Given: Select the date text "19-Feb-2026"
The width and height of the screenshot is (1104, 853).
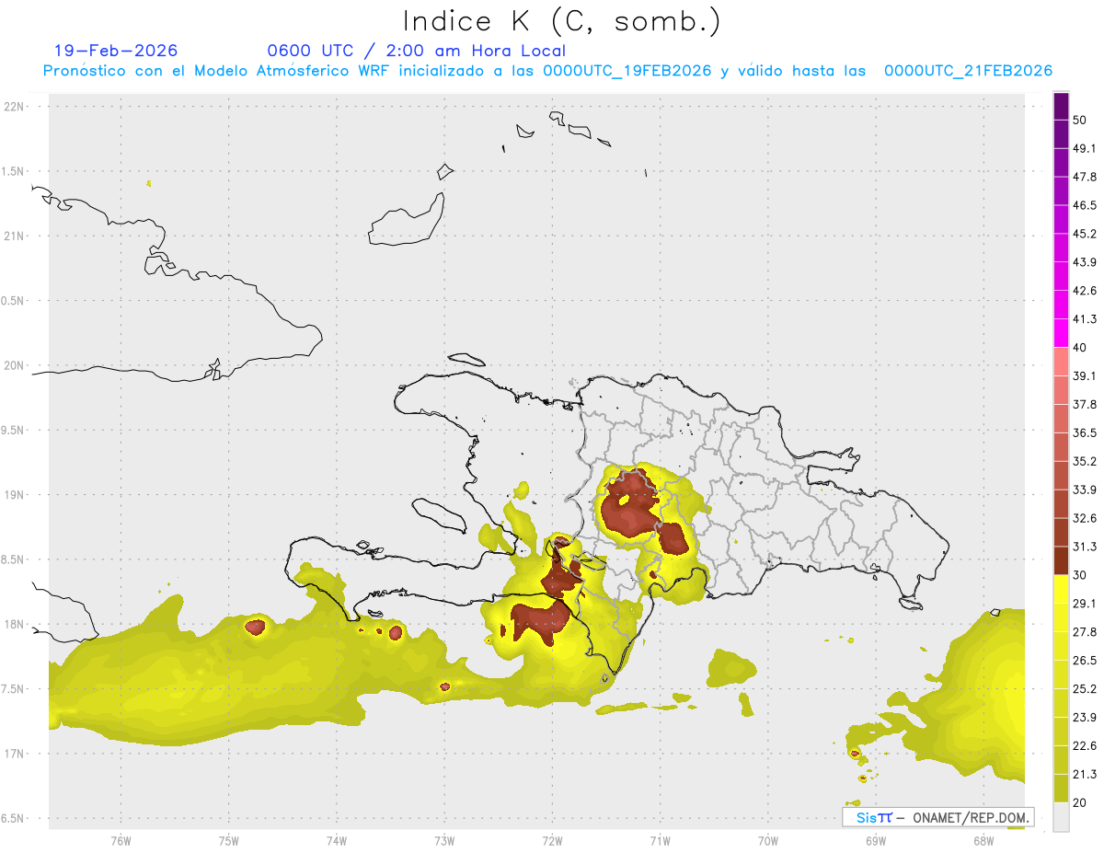Looking at the screenshot, I should (116, 51).
